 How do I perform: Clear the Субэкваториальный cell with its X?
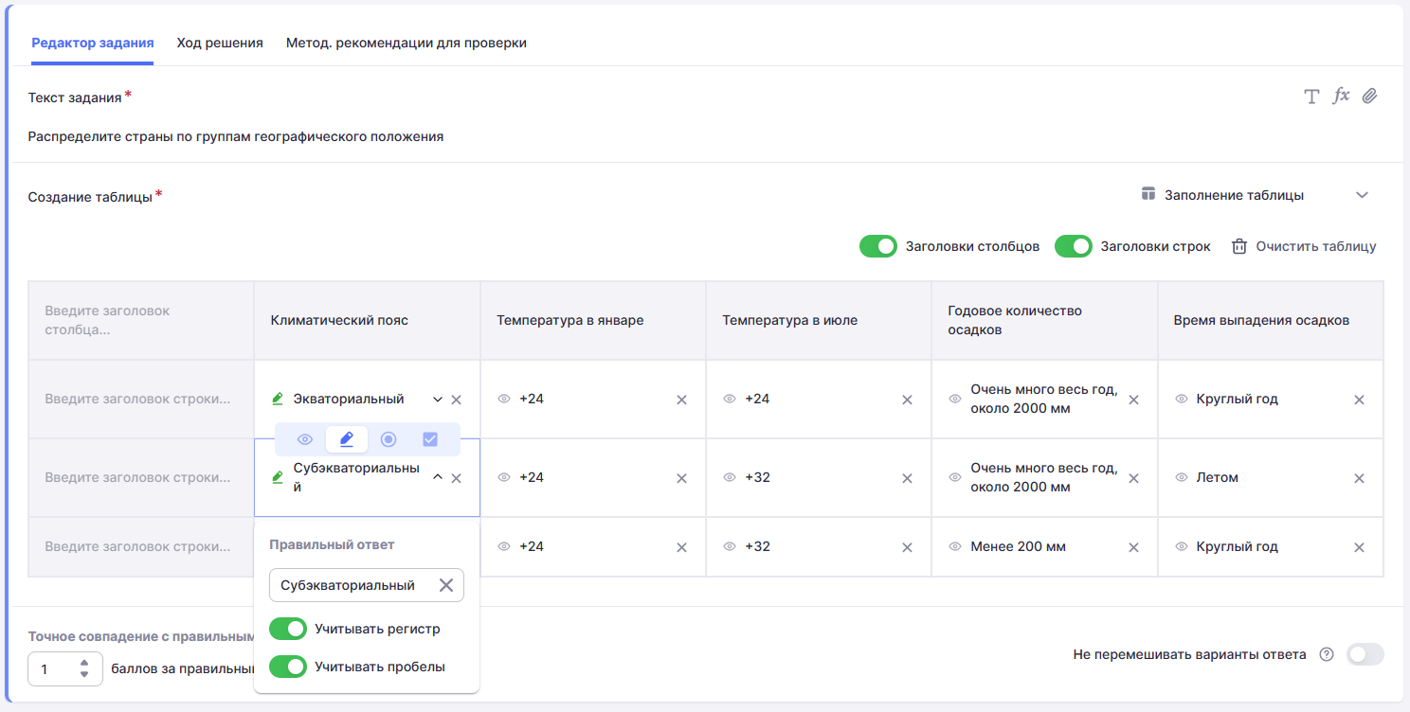(456, 478)
